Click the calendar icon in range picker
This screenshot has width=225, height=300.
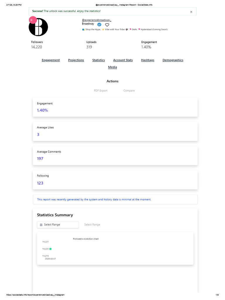pos(41,225)
